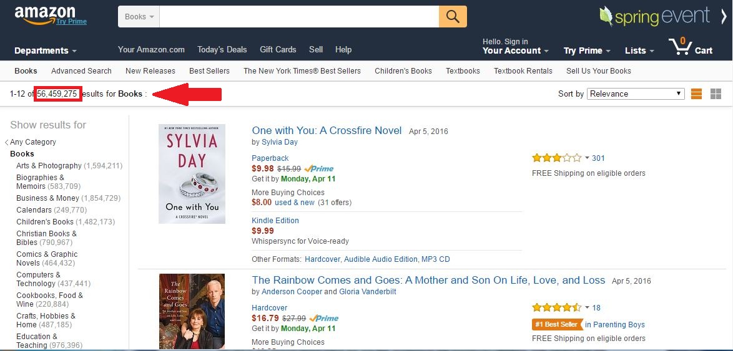Switch to grid view layout icon
The height and width of the screenshot is (351, 733).
point(716,94)
